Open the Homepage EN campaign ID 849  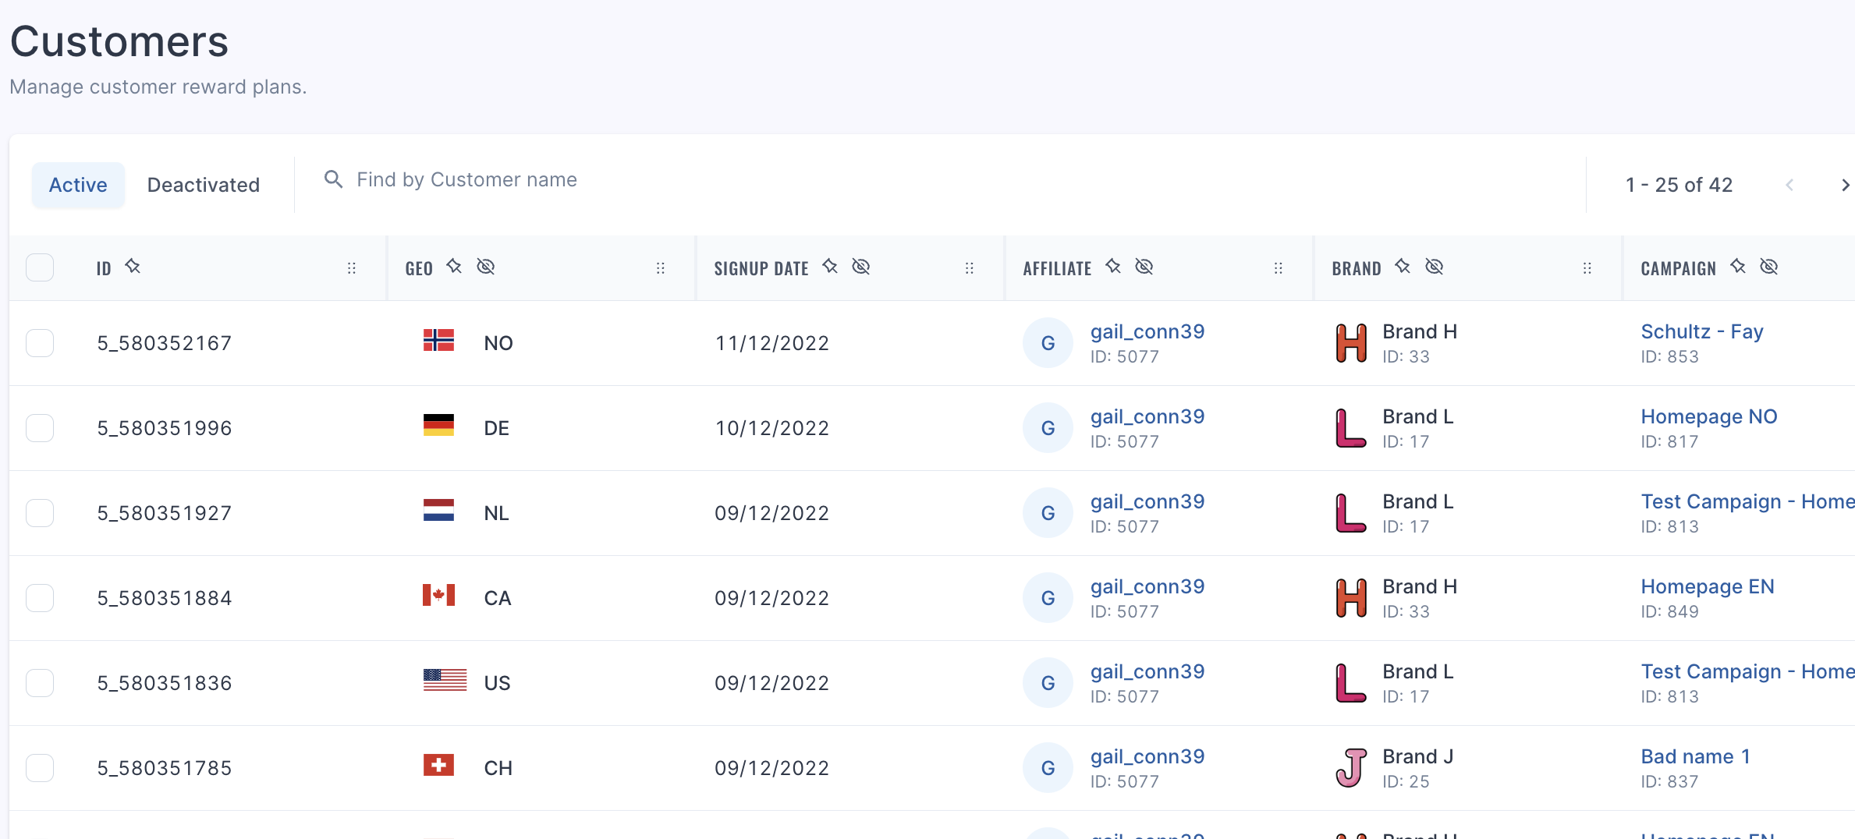(x=1708, y=586)
